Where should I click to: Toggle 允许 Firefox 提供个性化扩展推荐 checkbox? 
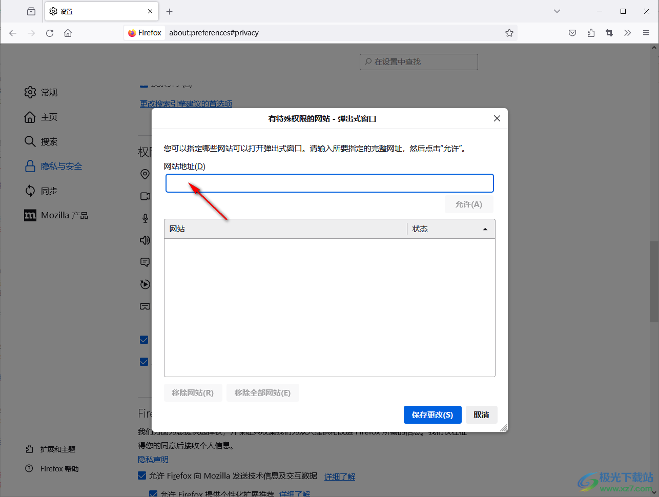pos(153,494)
